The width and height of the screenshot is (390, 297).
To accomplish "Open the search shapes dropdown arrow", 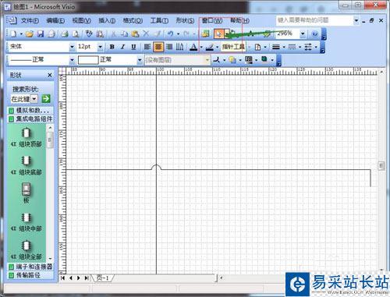I will click(34, 99).
